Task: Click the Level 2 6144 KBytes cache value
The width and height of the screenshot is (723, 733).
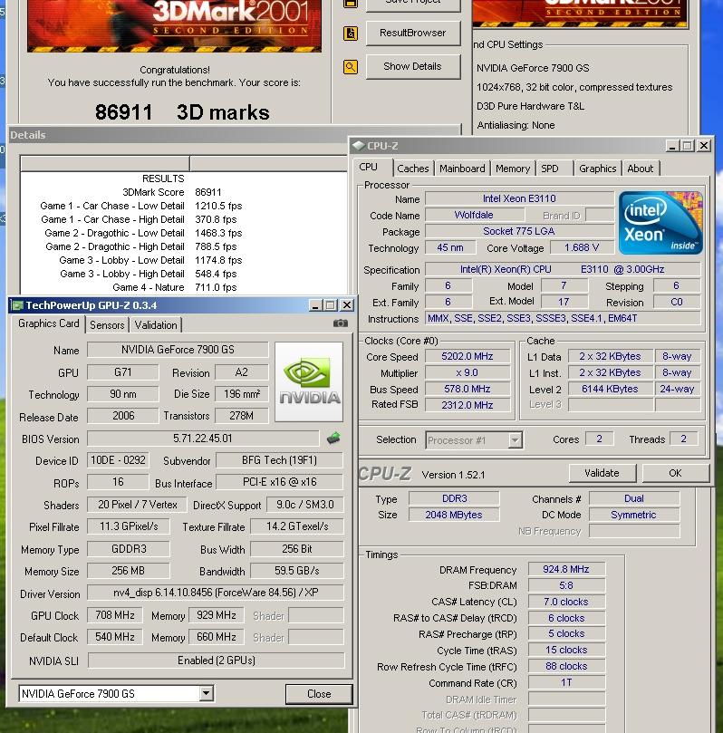Action: 610,389
